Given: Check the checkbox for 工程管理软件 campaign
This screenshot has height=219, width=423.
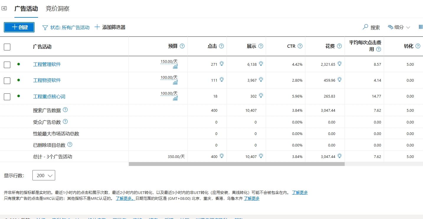Looking at the screenshot, I should point(7,65).
